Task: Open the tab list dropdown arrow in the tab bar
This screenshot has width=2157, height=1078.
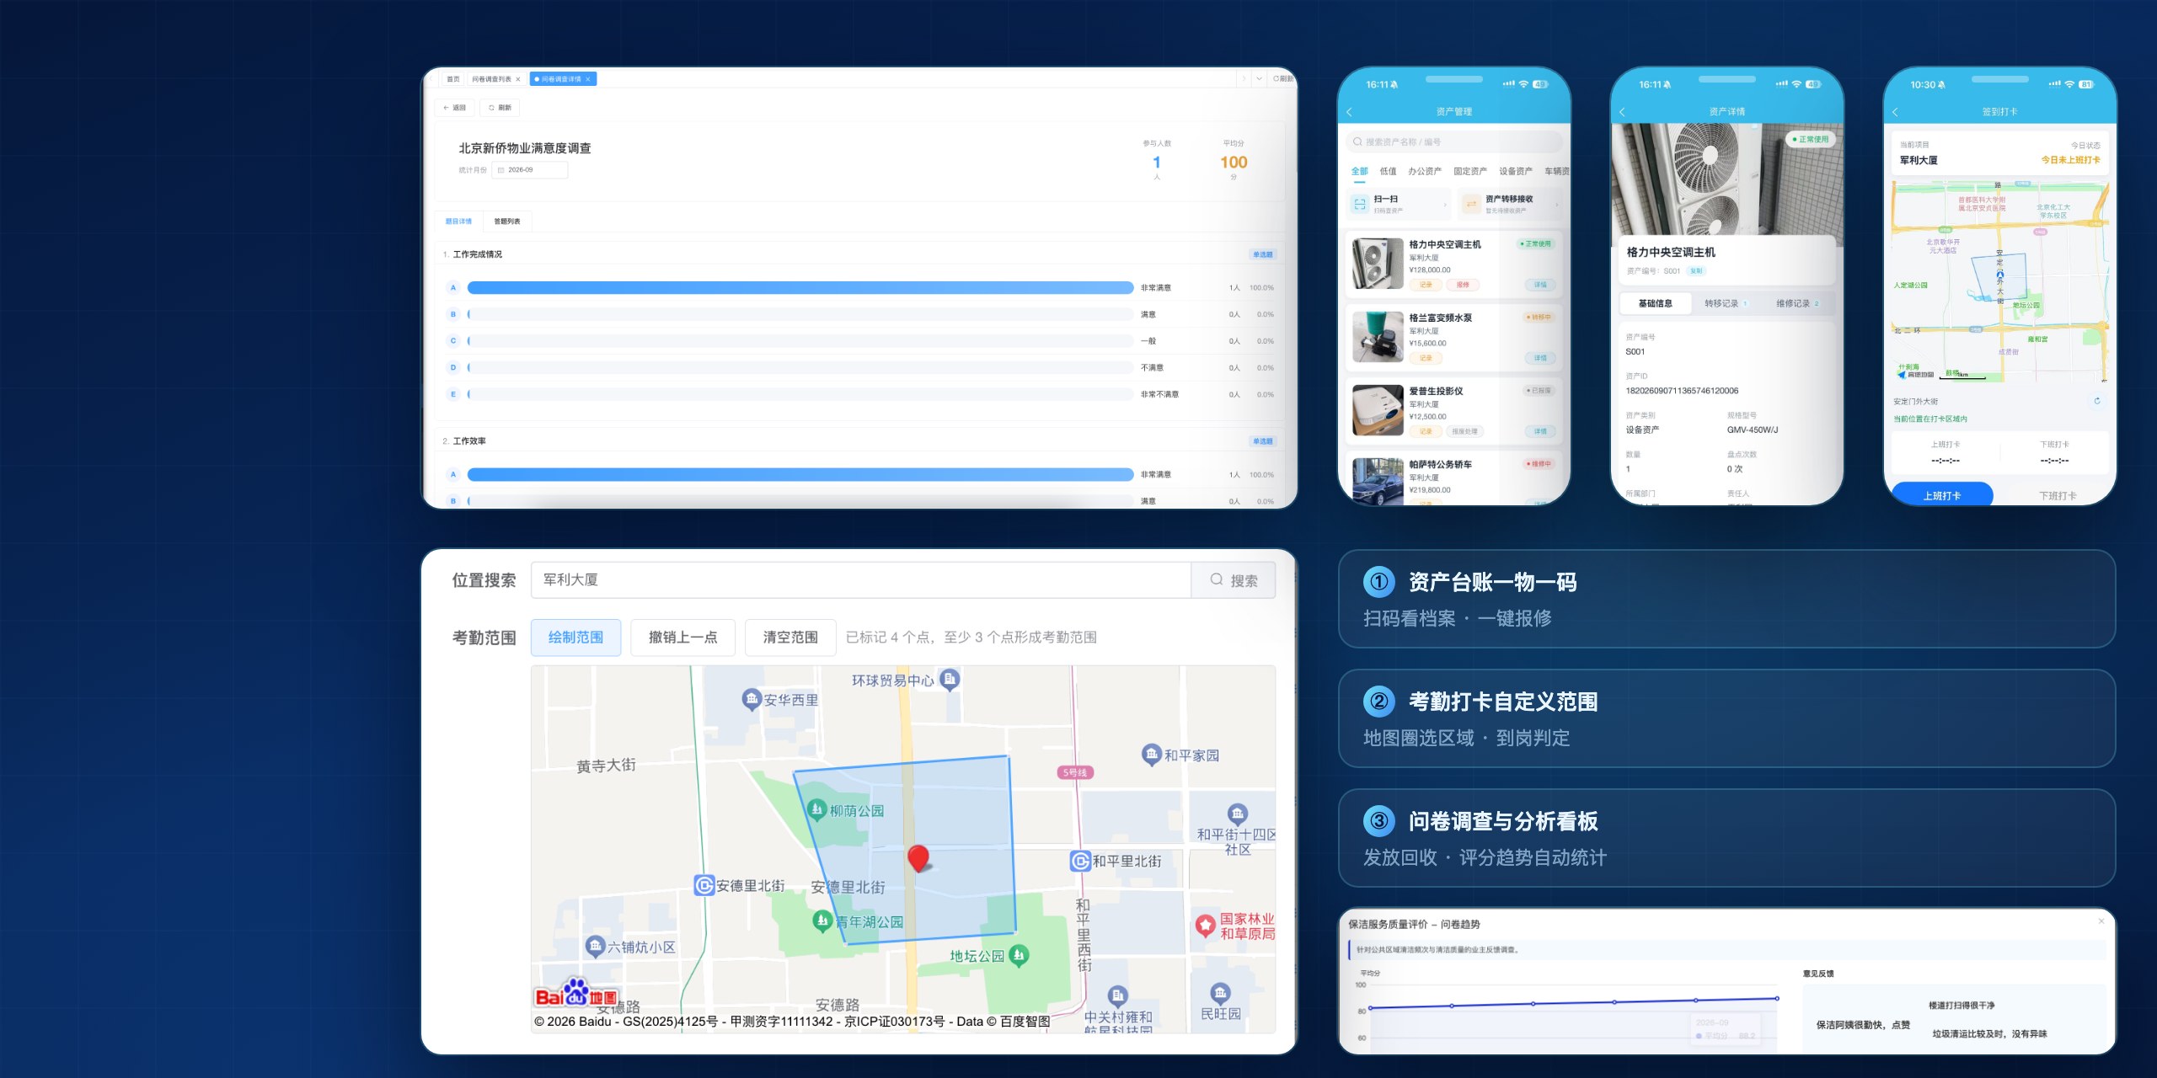Action: (x=1259, y=78)
